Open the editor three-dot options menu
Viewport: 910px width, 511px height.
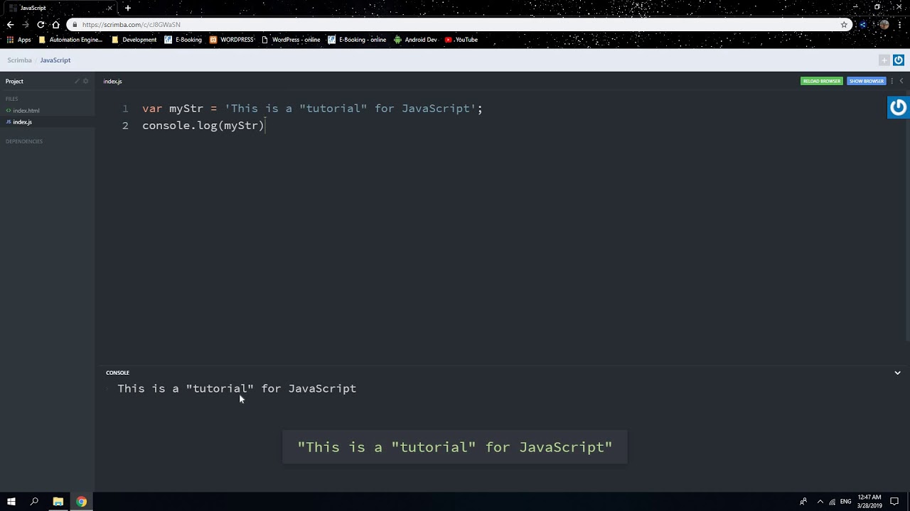(892, 81)
